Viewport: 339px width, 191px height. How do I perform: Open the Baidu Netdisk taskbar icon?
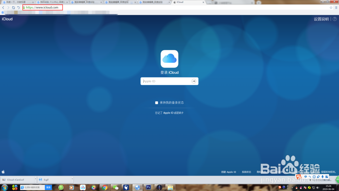pyautogui.click(x=83, y=188)
